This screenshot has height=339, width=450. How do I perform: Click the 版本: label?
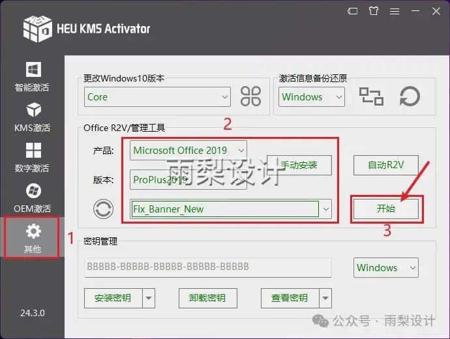pos(103,180)
